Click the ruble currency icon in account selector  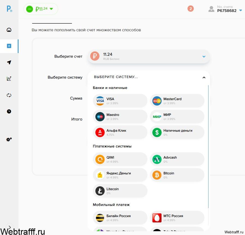coord(95,56)
